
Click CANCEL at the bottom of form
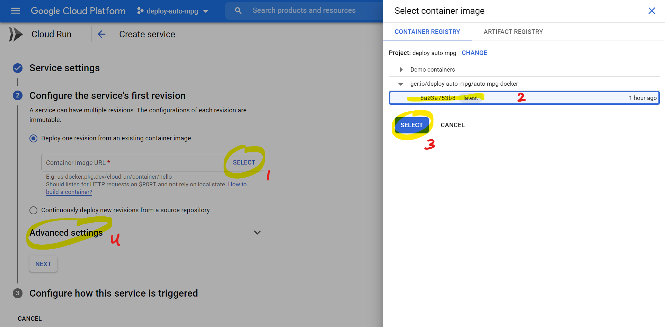(30, 319)
